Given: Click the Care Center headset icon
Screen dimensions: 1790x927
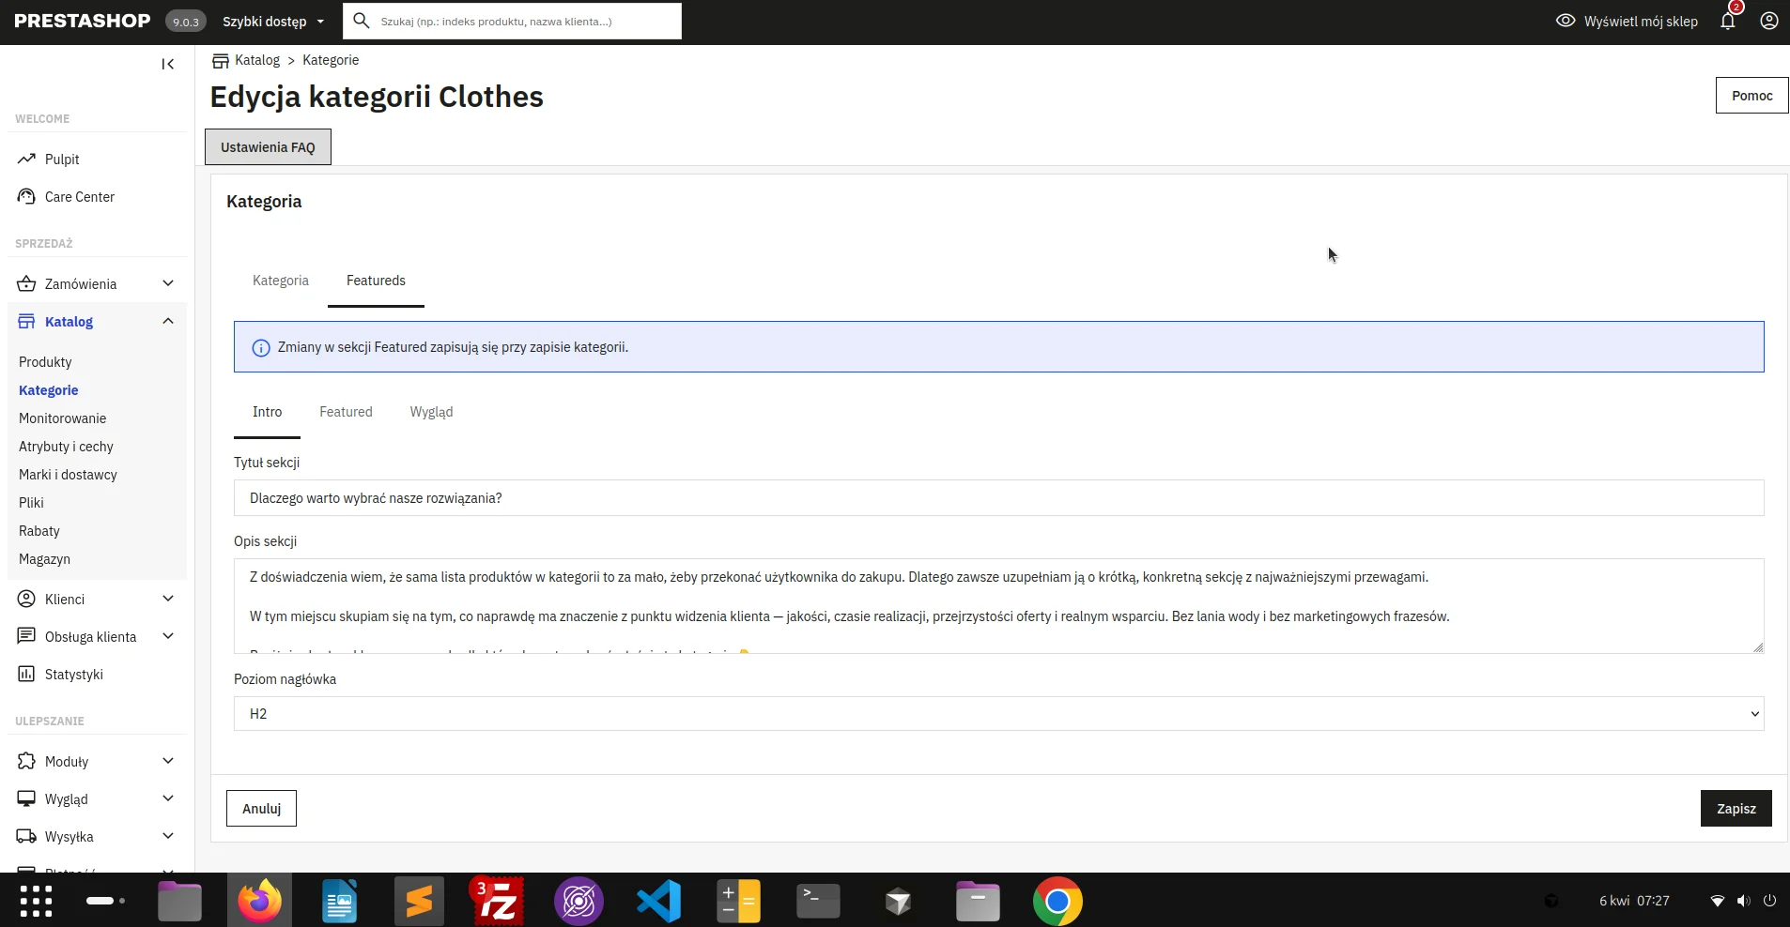Looking at the screenshot, I should (26, 196).
